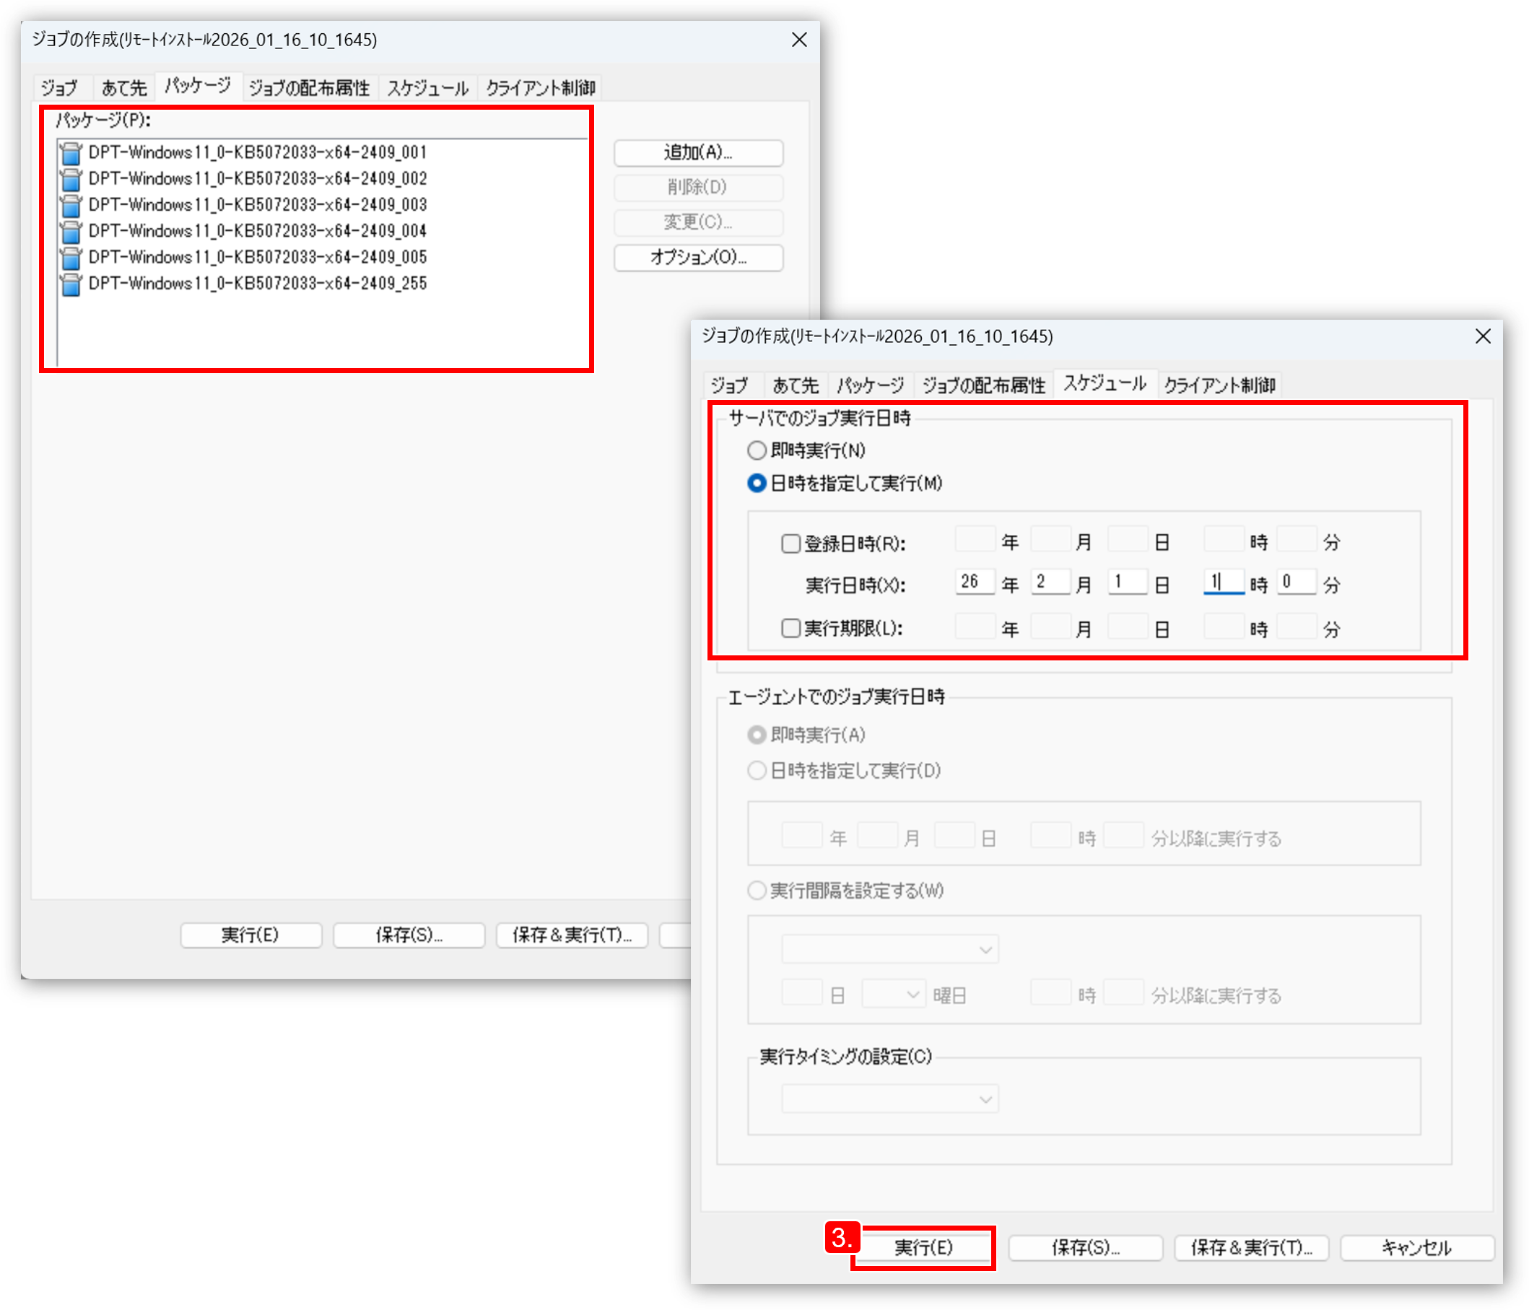Open the 実行タイミングの設定 dropdown
Screen dimensions: 1529x1310
pyautogui.click(x=889, y=1099)
